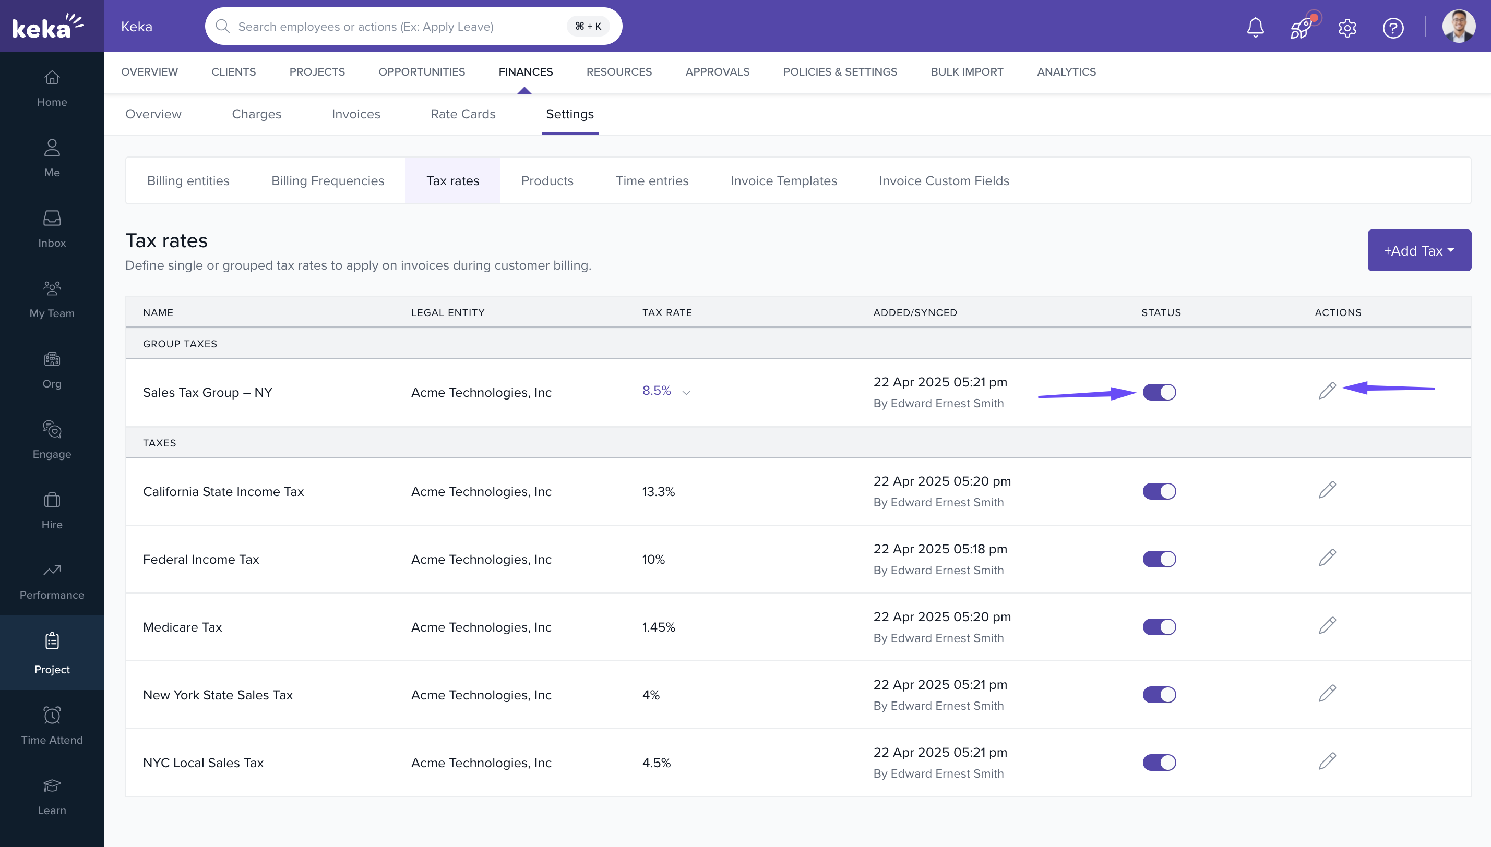The image size is (1491, 847).
Task: Click edit pencil for Medicare Tax
Action: point(1327,625)
